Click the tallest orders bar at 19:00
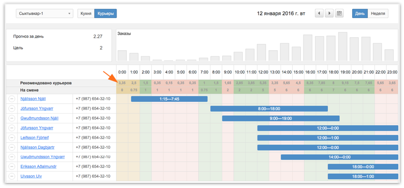 point(343,46)
